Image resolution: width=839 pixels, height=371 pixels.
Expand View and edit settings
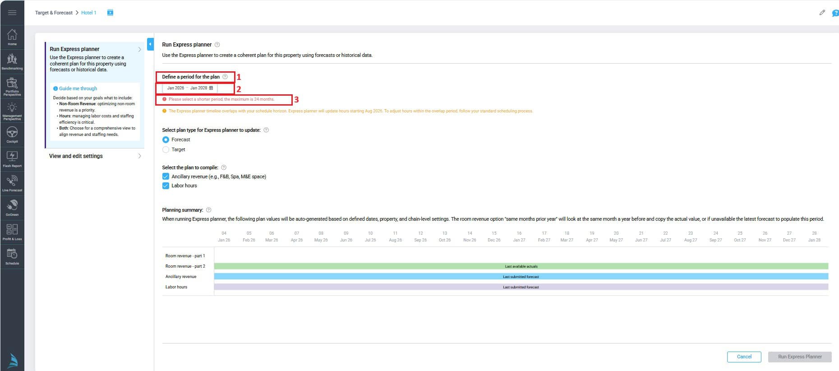pyautogui.click(x=95, y=156)
